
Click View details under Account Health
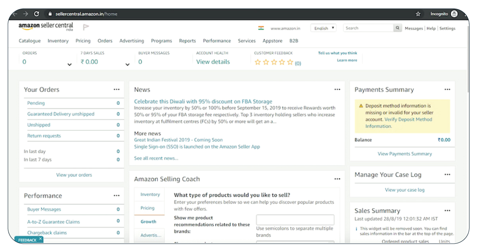[x=213, y=62]
